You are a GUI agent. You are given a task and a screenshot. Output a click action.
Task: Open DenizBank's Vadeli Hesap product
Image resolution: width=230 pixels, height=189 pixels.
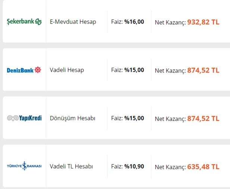pyautogui.click(x=67, y=70)
